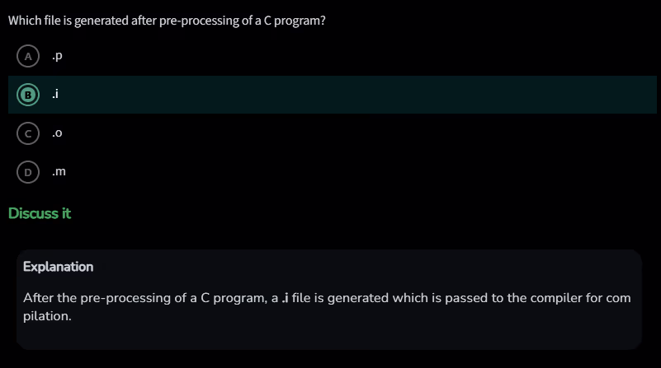Image resolution: width=661 pixels, height=368 pixels.
Task: Click the ".i" answer label
Action: pyautogui.click(x=54, y=95)
